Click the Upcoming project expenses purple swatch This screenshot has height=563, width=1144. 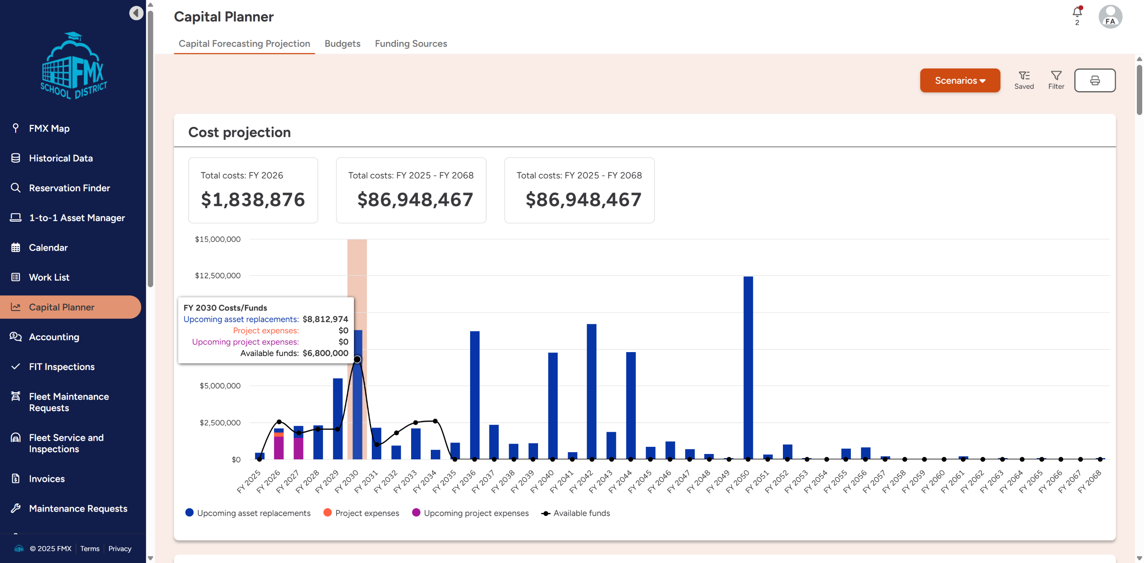[x=416, y=513]
